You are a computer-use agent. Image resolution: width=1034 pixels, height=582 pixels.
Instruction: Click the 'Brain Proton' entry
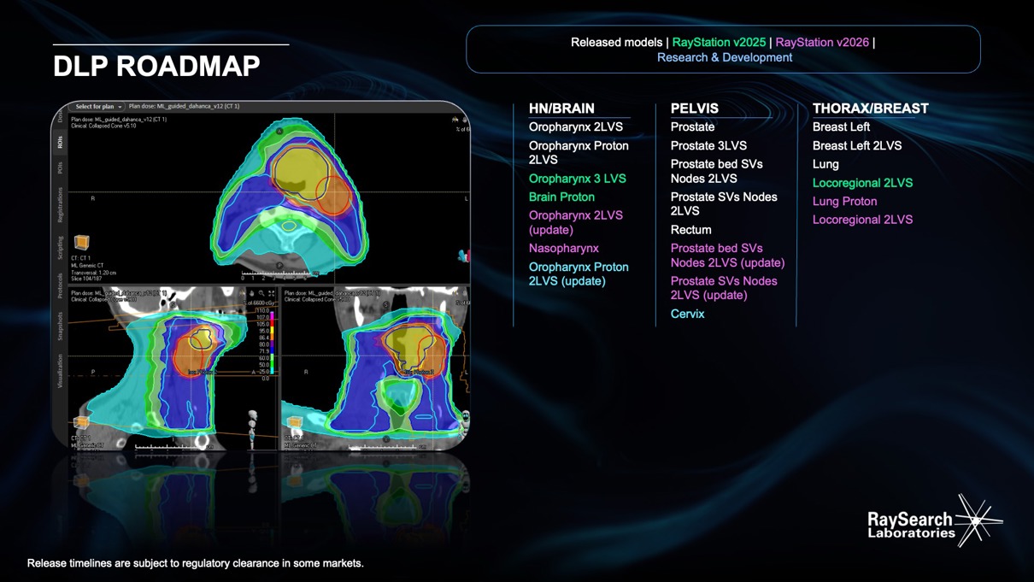(561, 197)
